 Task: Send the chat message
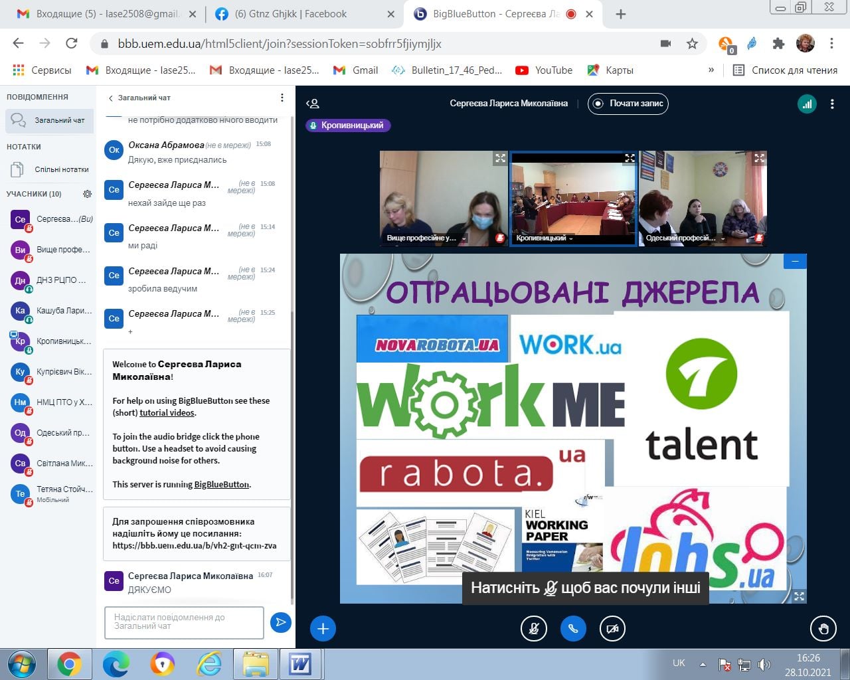[x=281, y=622]
